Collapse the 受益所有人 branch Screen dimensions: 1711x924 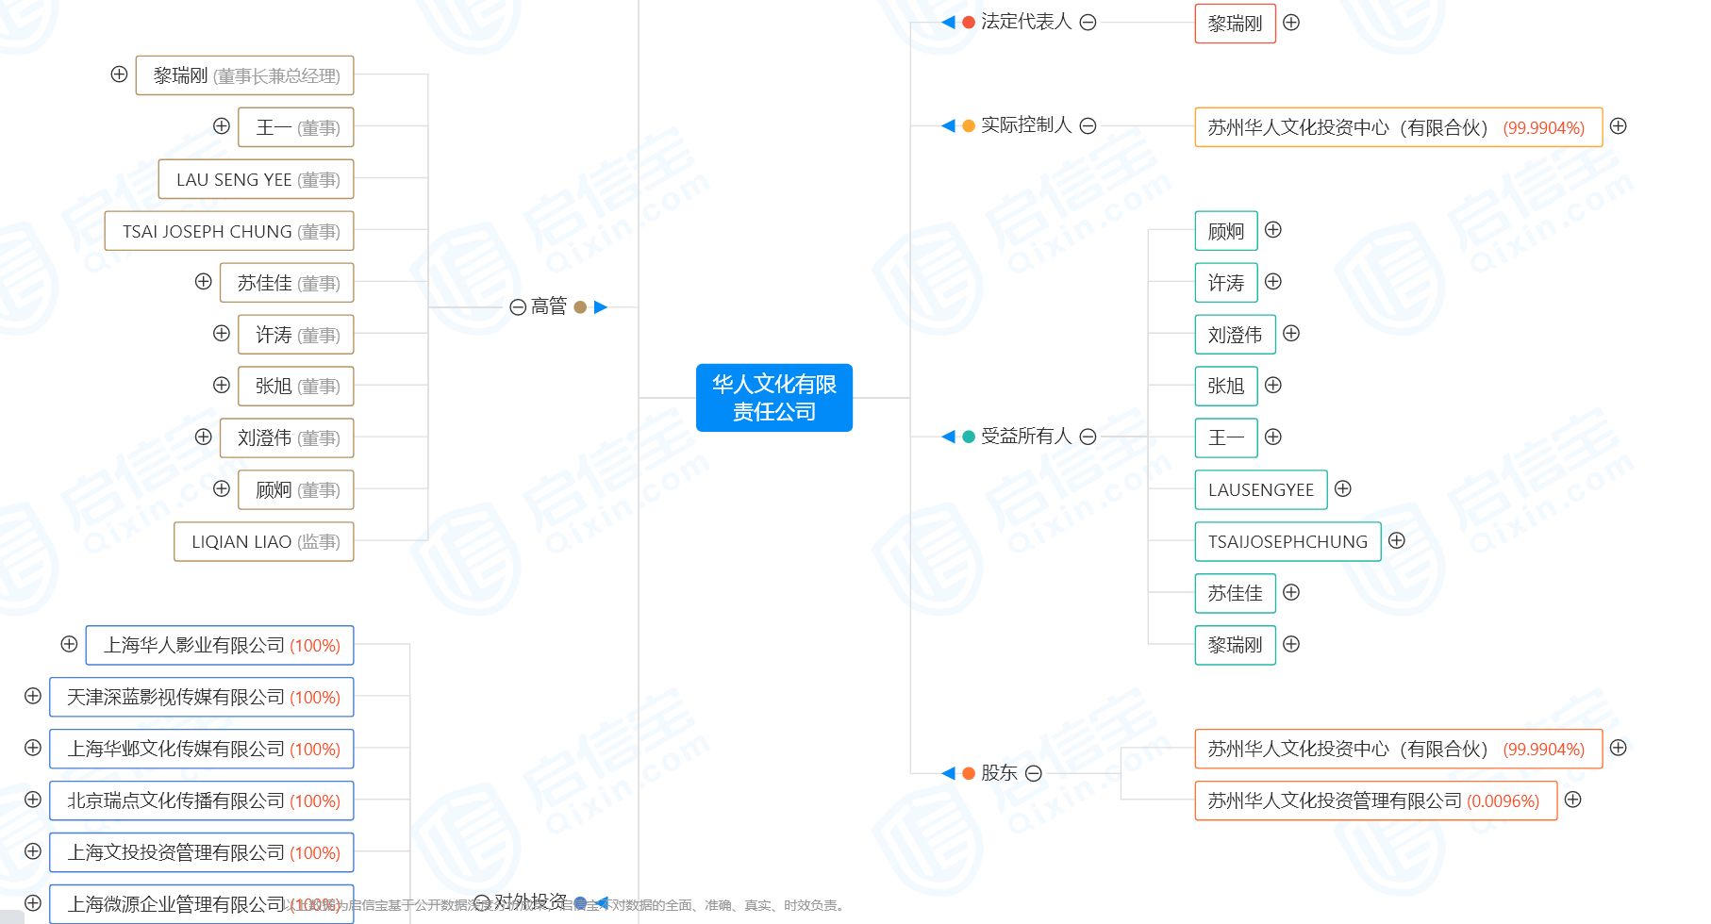[x=1089, y=436]
